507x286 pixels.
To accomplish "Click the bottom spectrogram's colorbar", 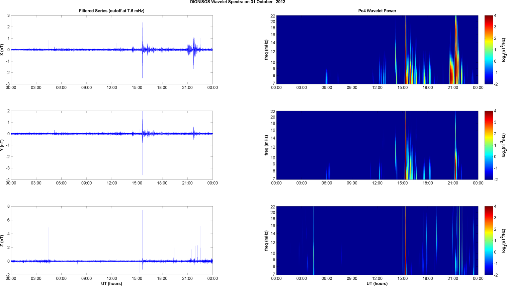I will (x=489, y=240).
